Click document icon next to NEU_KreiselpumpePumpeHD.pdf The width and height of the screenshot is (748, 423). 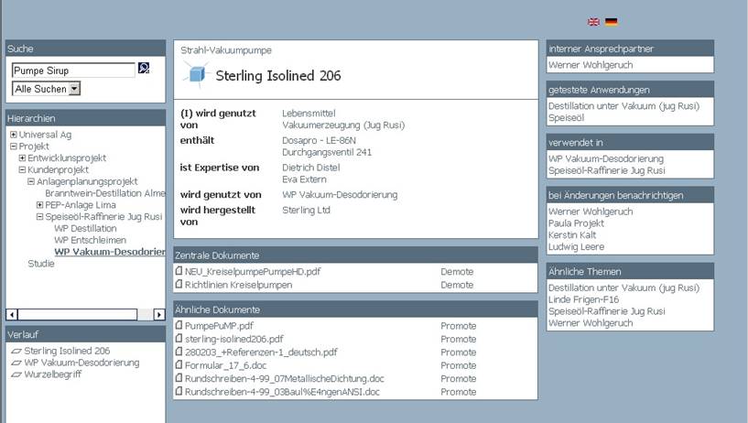pyautogui.click(x=179, y=271)
